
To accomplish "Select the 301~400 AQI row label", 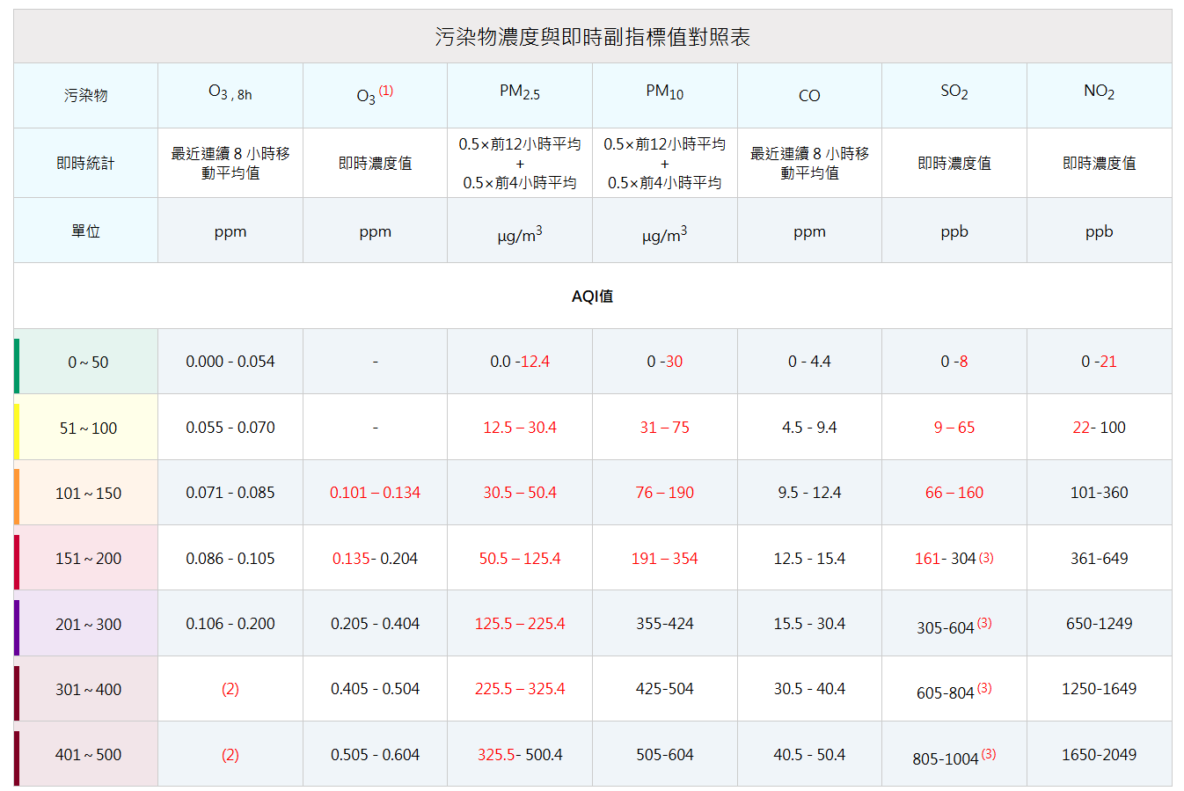I will point(88,689).
